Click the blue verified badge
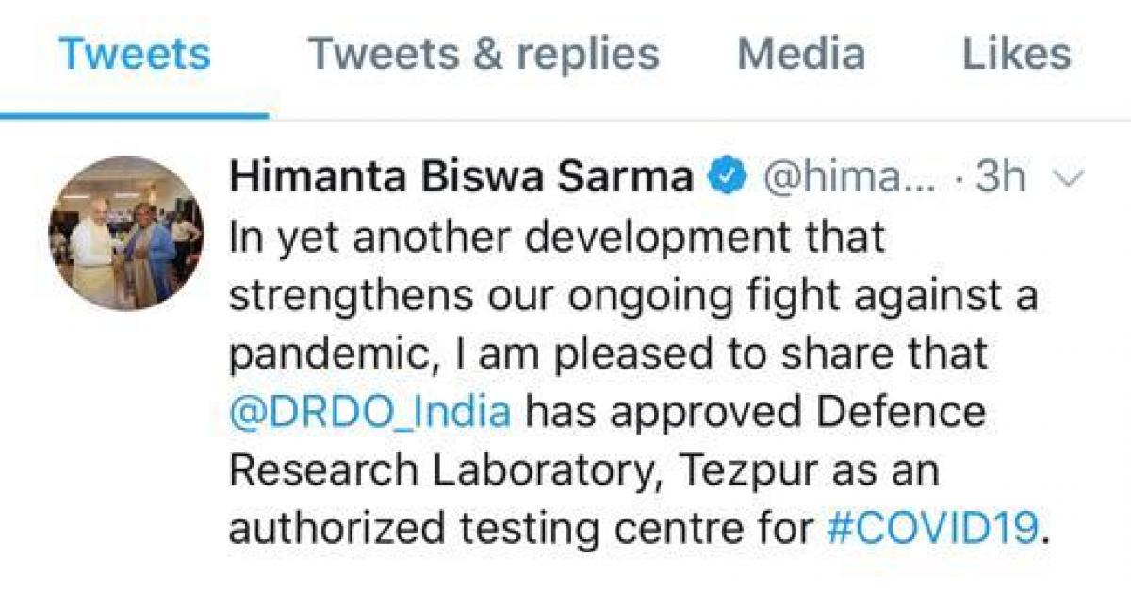 [727, 177]
